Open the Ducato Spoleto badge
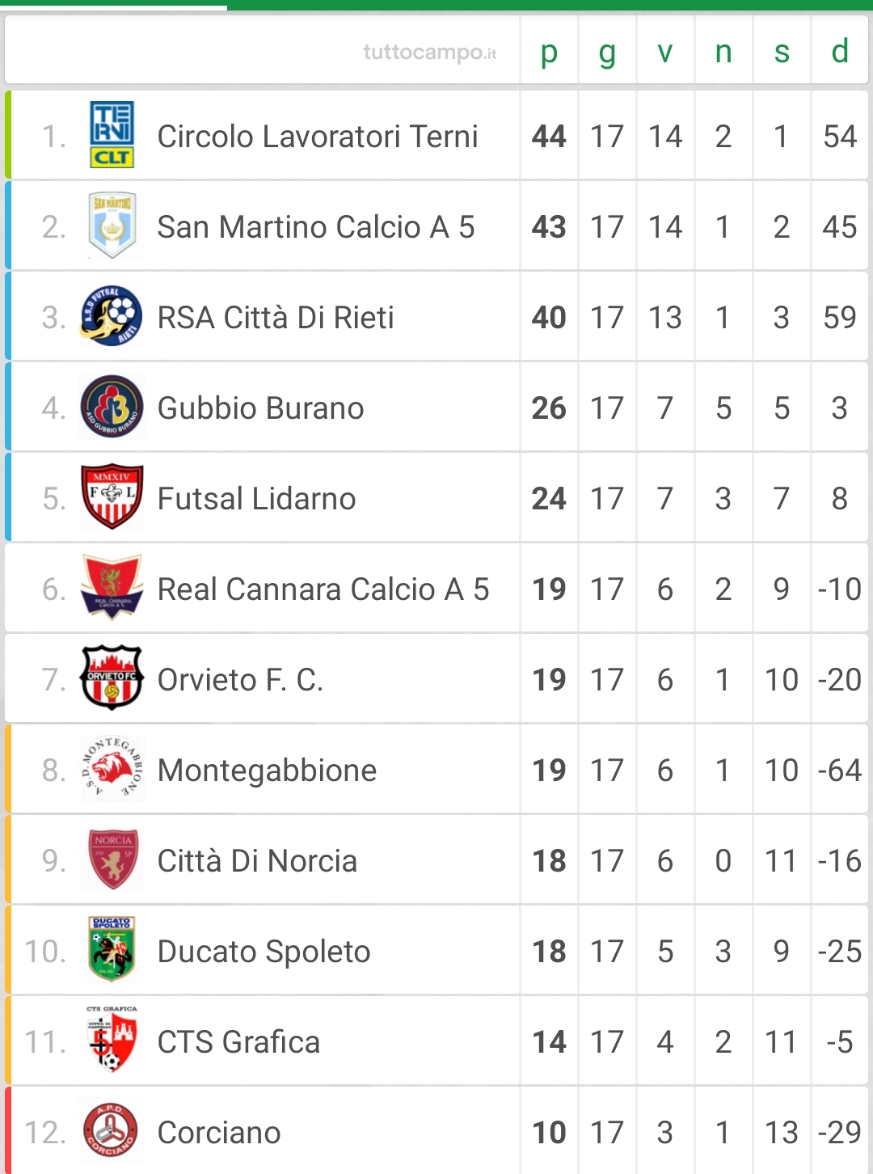The image size is (873, 1174). coord(112,950)
